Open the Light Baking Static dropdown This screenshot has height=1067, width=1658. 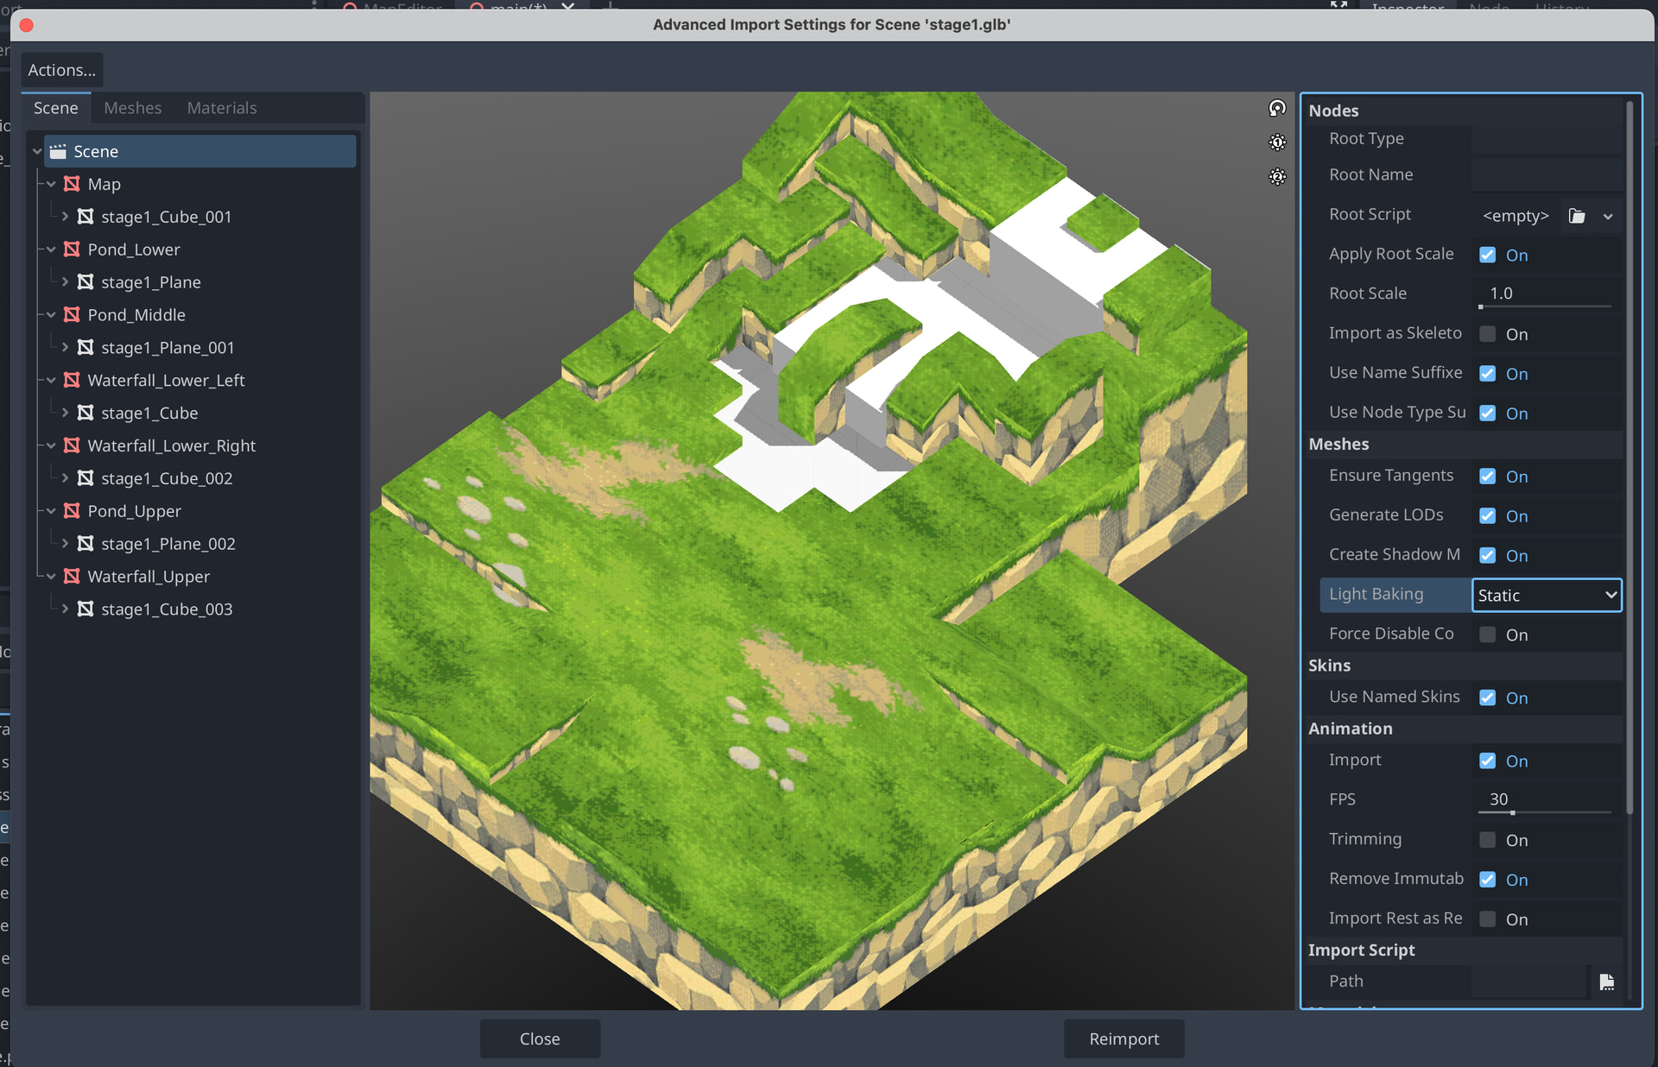(x=1546, y=596)
